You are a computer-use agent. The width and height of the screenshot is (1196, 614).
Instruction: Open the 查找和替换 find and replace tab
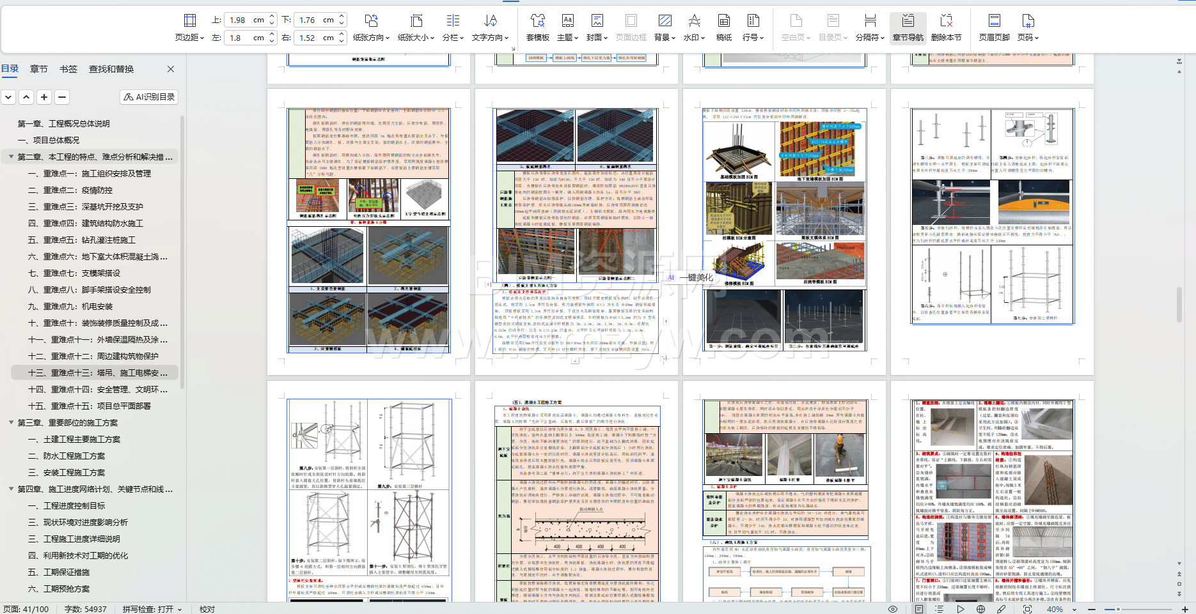[111, 69]
